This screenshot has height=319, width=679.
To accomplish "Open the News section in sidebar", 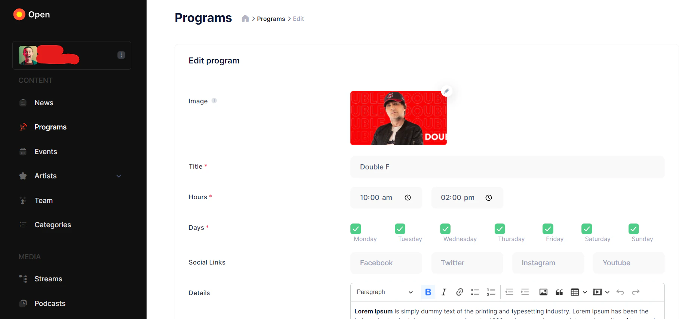I will click(44, 103).
